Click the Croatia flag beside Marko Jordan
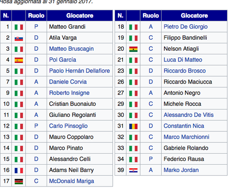Screen dimensions: 241x192 click(133, 171)
